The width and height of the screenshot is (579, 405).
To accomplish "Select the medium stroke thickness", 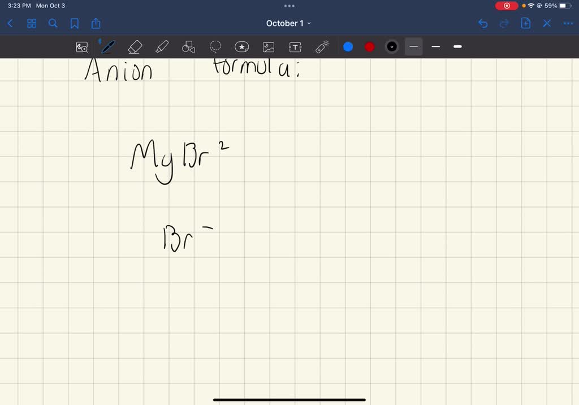I will 435,46.
